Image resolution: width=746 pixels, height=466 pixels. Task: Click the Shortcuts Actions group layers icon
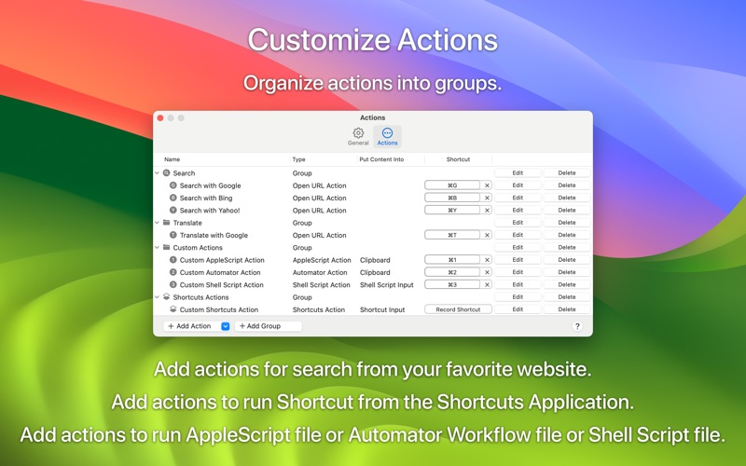pyautogui.click(x=166, y=296)
